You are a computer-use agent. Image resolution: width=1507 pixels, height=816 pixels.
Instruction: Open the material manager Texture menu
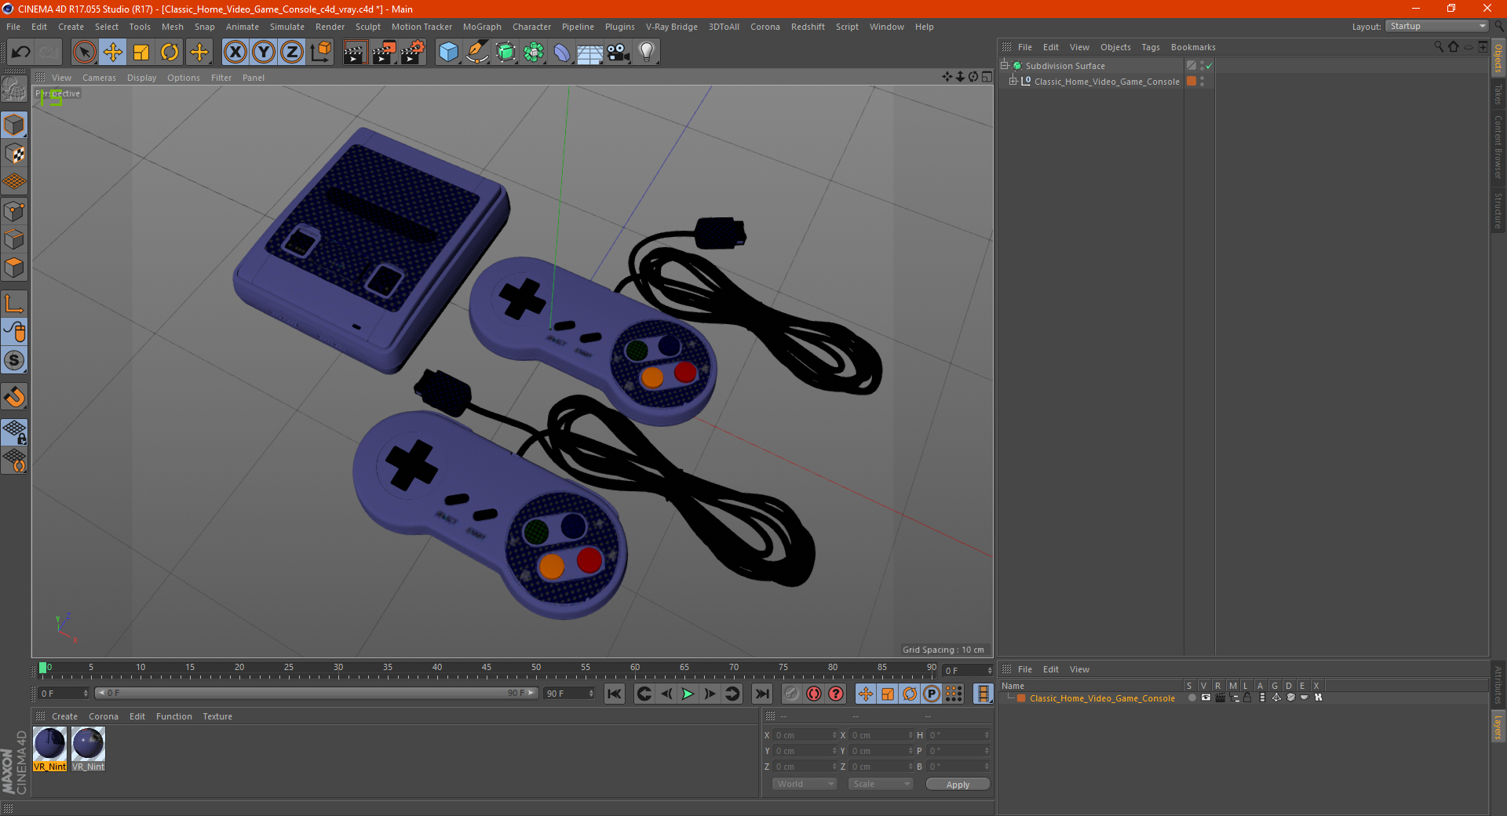217,716
